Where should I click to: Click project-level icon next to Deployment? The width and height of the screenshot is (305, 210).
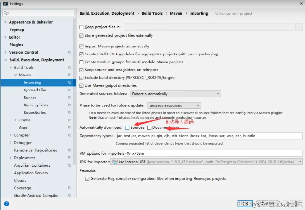pyautogui.click(x=70, y=158)
